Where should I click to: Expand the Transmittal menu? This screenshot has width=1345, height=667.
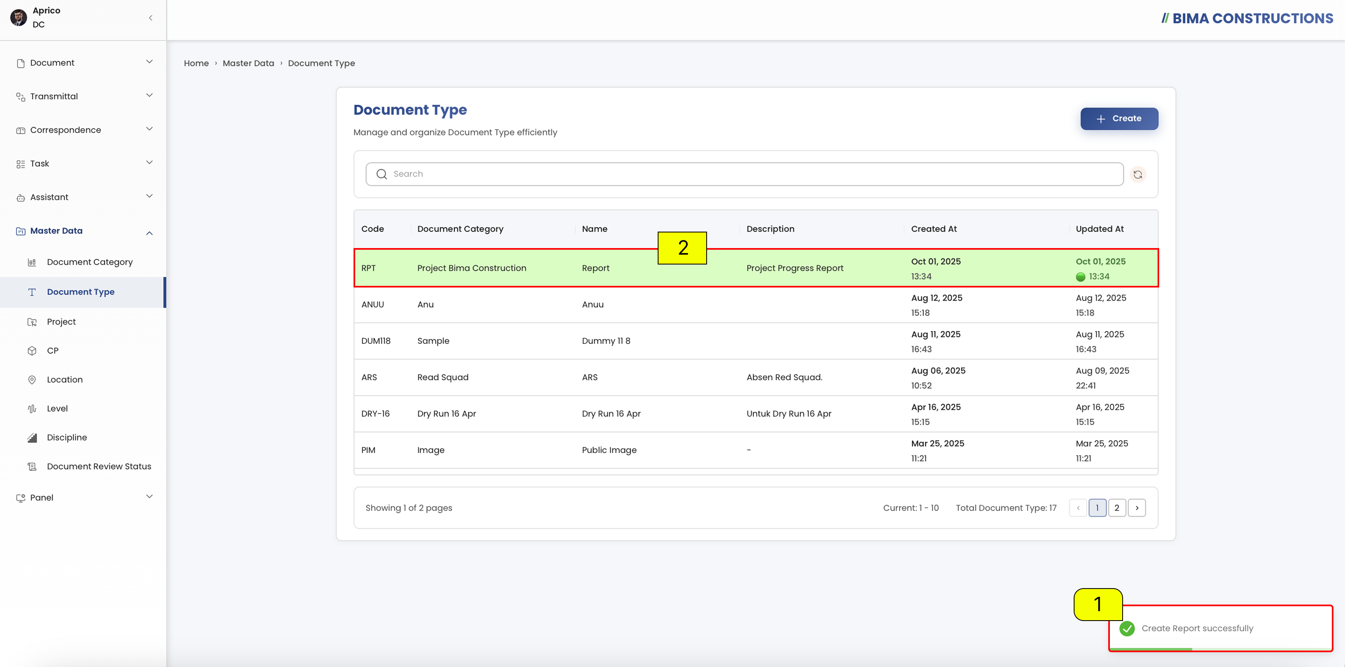pyautogui.click(x=149, y=95)
